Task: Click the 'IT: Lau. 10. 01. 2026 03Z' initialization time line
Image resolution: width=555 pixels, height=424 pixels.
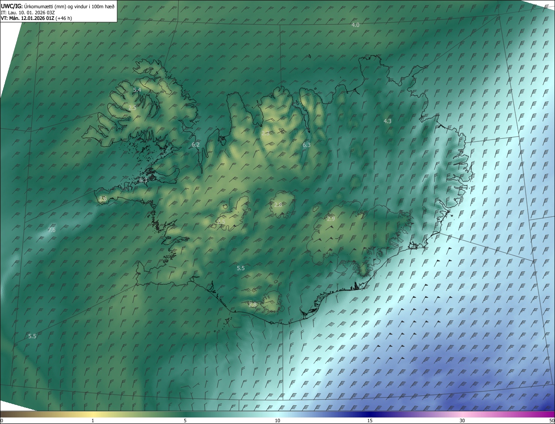Action: point(28,12)
